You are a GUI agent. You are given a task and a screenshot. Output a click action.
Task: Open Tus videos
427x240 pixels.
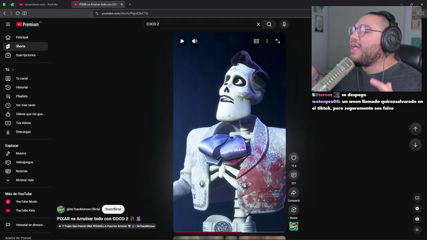25,123
